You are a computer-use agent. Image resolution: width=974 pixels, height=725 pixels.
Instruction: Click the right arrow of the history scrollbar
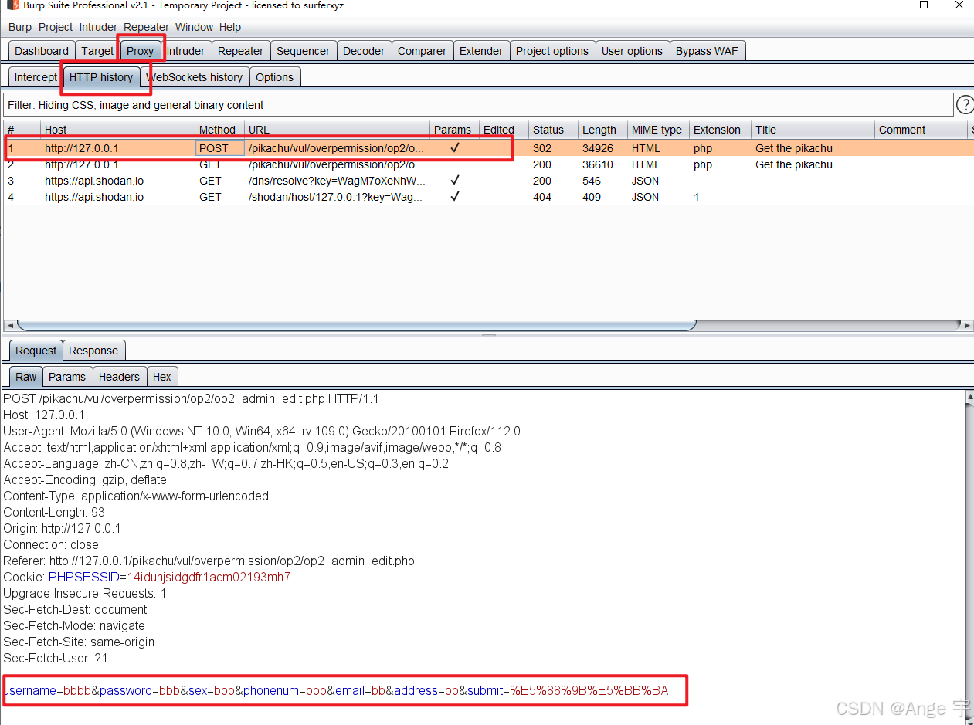pos(969,325)
